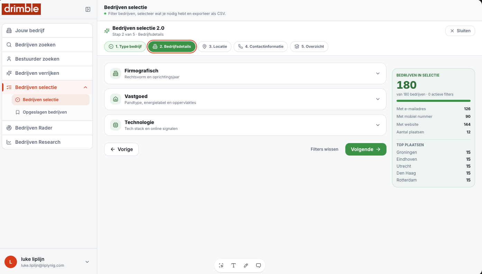Viewport: 482px width, 274px height.
Task: Click the capture selection tool in bottom toolbar
Action: tap(221, 265)
